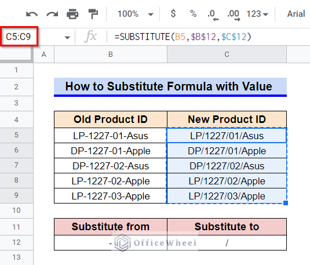
Task: Click the Undo arrow icon
Action: tap(32, 14)
